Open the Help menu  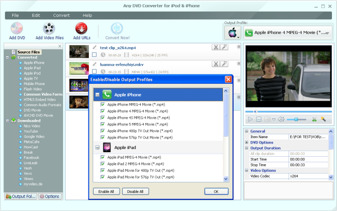tap(87, 15)
